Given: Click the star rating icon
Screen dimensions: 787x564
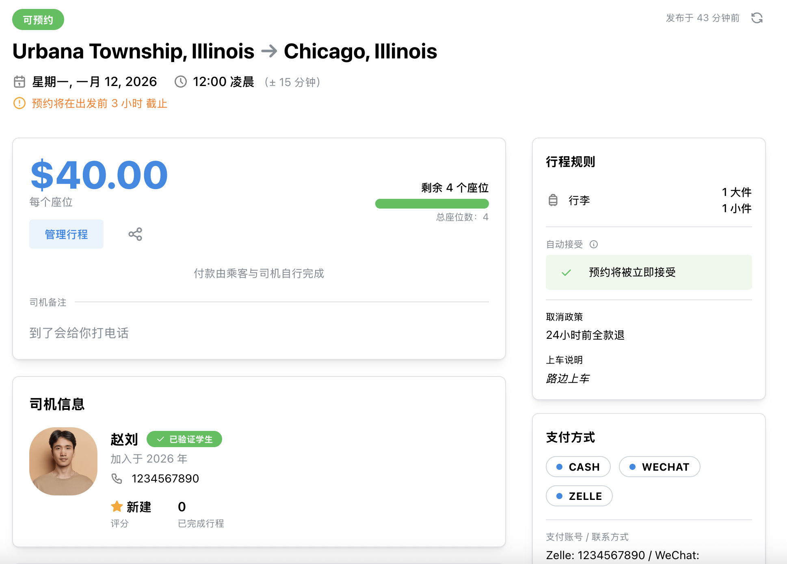Looking at the screenshot, I should (117, 506).
